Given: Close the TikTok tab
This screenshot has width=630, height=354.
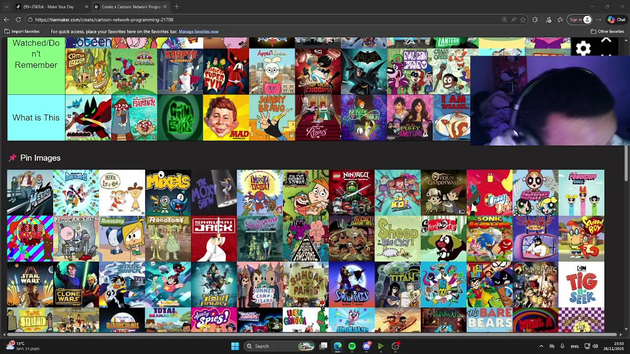Looking at the screenshot, I should [x=87, y=7].
